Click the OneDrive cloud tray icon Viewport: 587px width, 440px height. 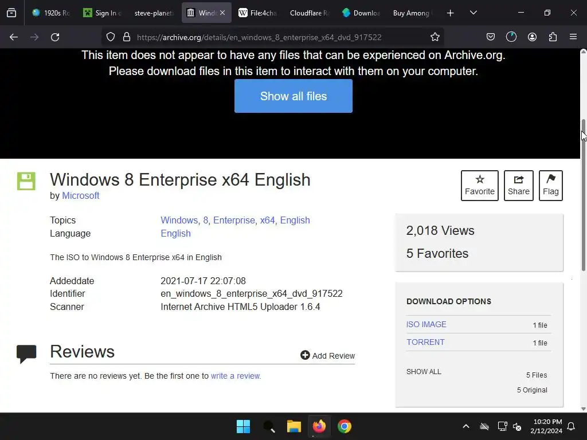coord(484,426)
